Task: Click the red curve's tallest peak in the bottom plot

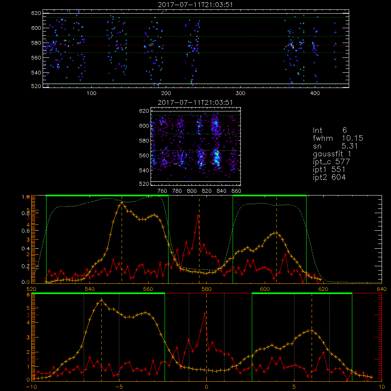Action: tap(205, 313)
